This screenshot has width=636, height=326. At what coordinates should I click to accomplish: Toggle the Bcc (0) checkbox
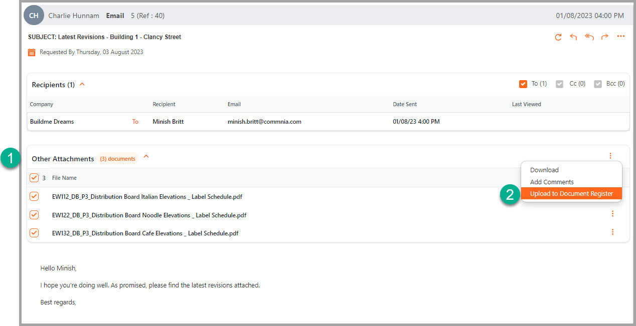pos(597,84)
